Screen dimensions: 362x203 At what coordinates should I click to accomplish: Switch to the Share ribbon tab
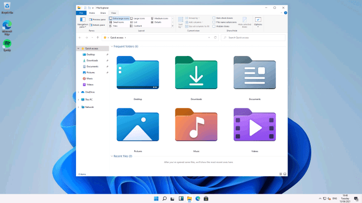103,13
